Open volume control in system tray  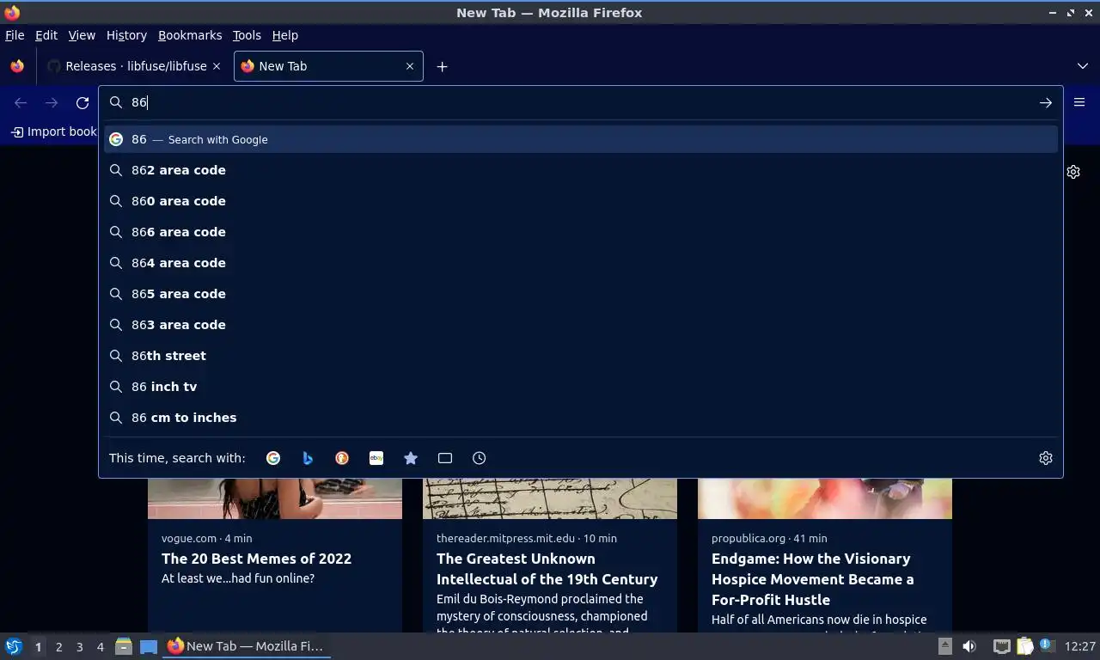pyautogui.click(x=969, y=646)
